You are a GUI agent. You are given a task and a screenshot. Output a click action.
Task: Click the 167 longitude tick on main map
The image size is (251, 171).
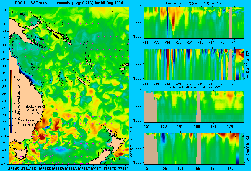coord(87,169)
